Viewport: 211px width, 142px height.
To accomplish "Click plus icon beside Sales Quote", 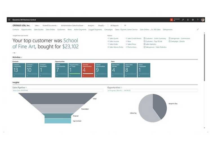I will tap(108, 38).
